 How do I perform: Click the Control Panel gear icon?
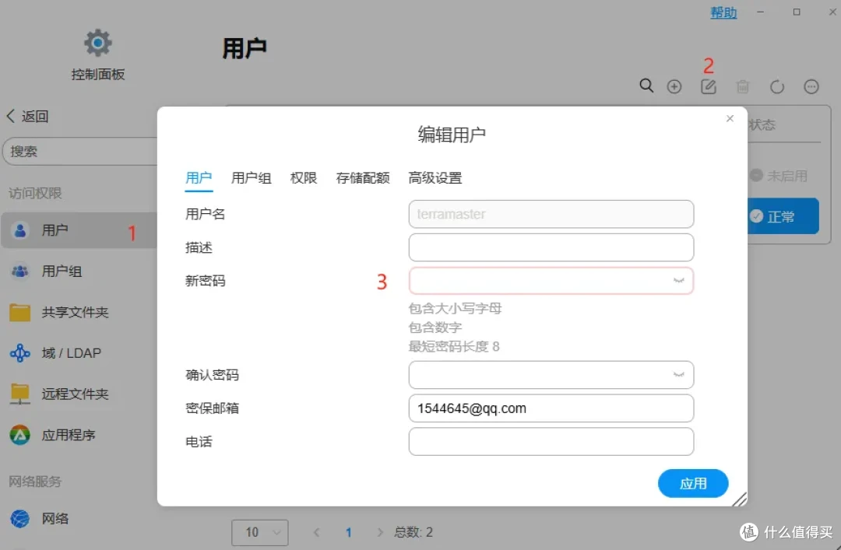97,43
